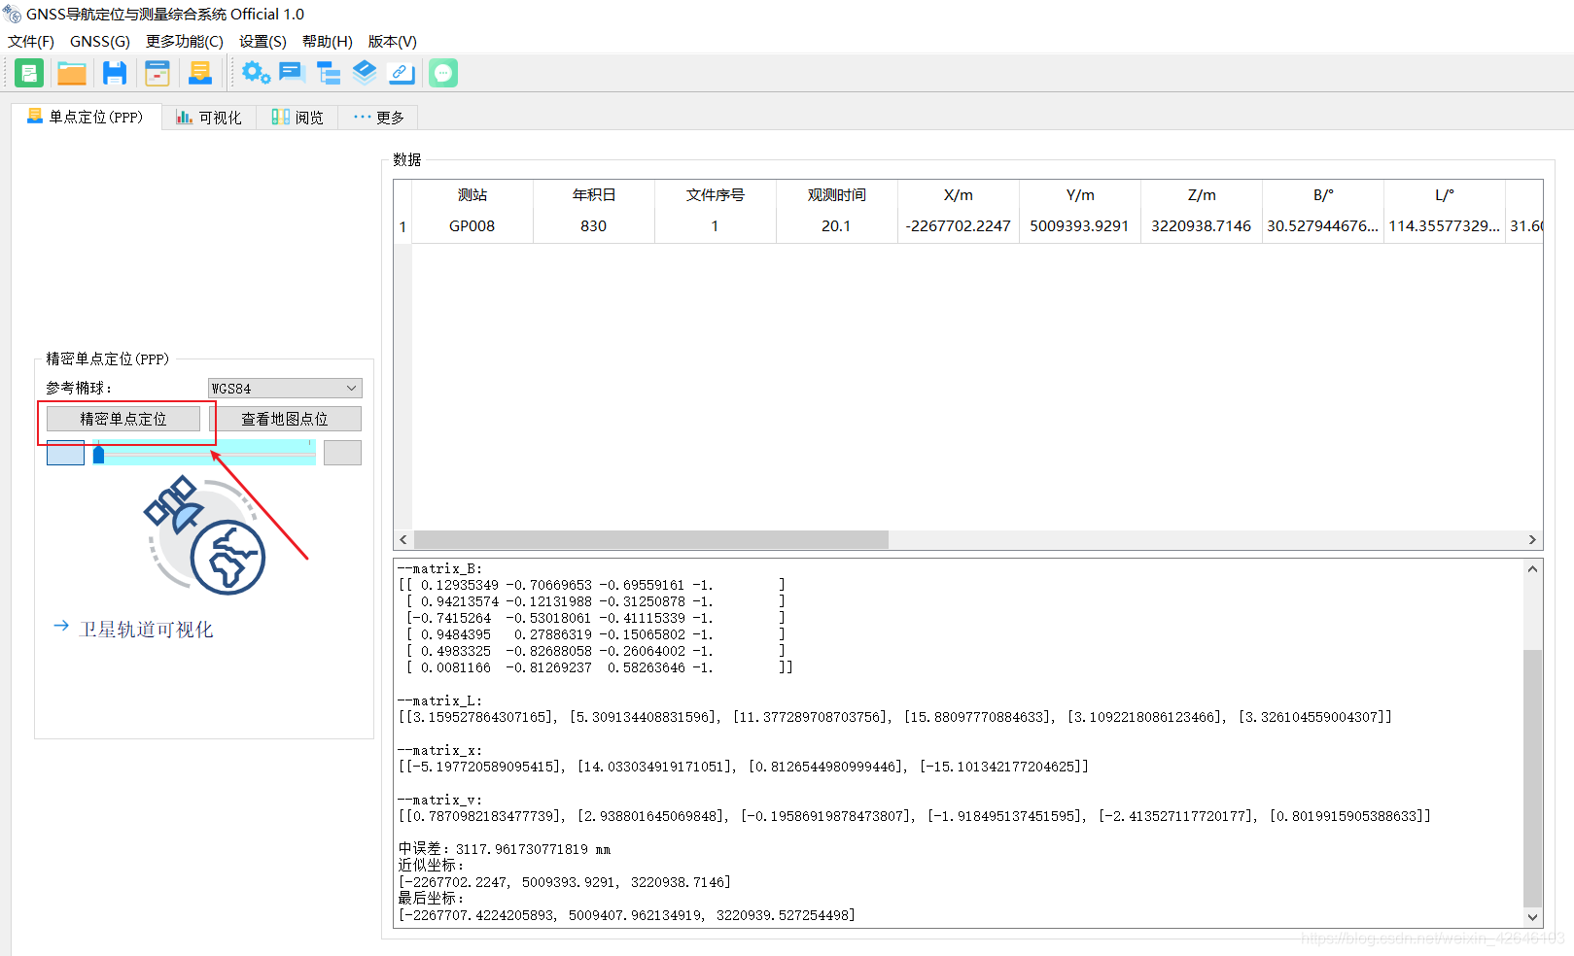Image resolution: width=1574 pixels, height=956 pixels.
Task: Click the output log's scroll up arrow
Action: click(1532, 569)
